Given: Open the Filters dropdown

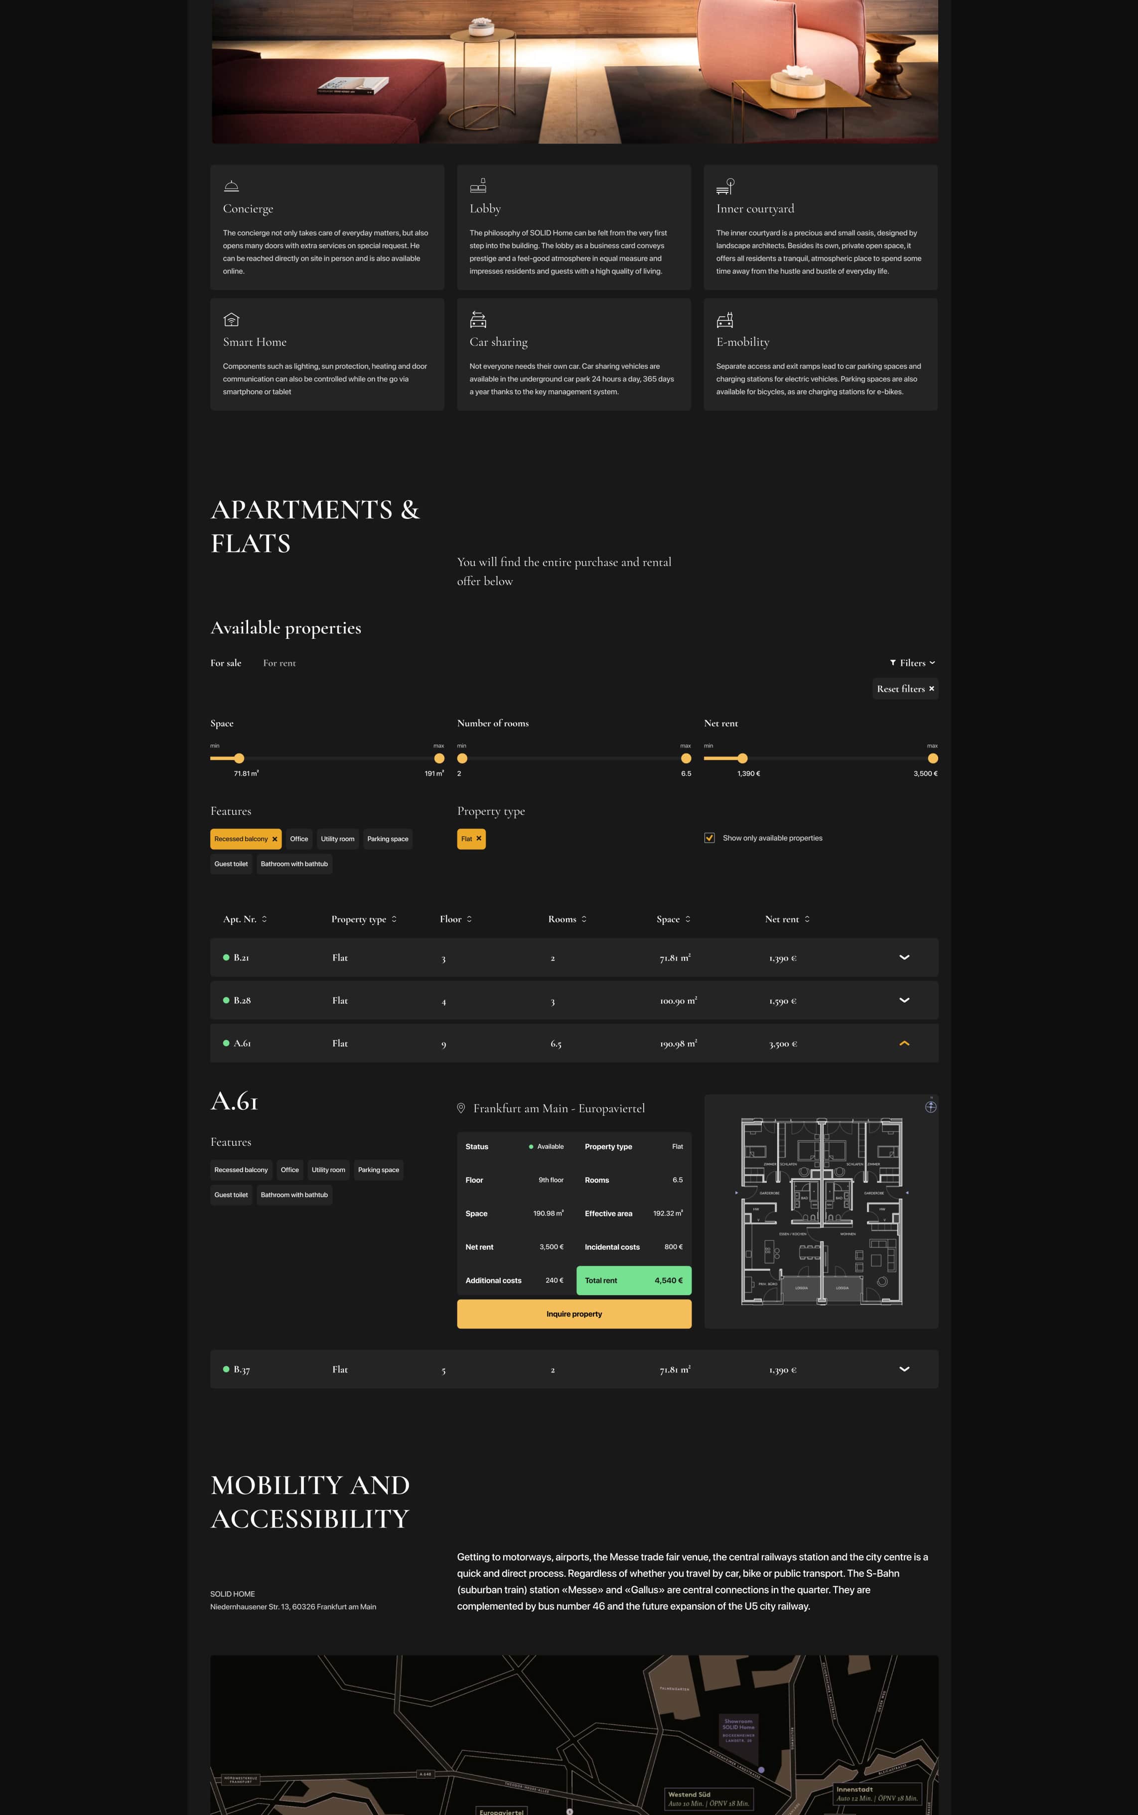Looking at the screenshot, I should click(x=912, y=662).
